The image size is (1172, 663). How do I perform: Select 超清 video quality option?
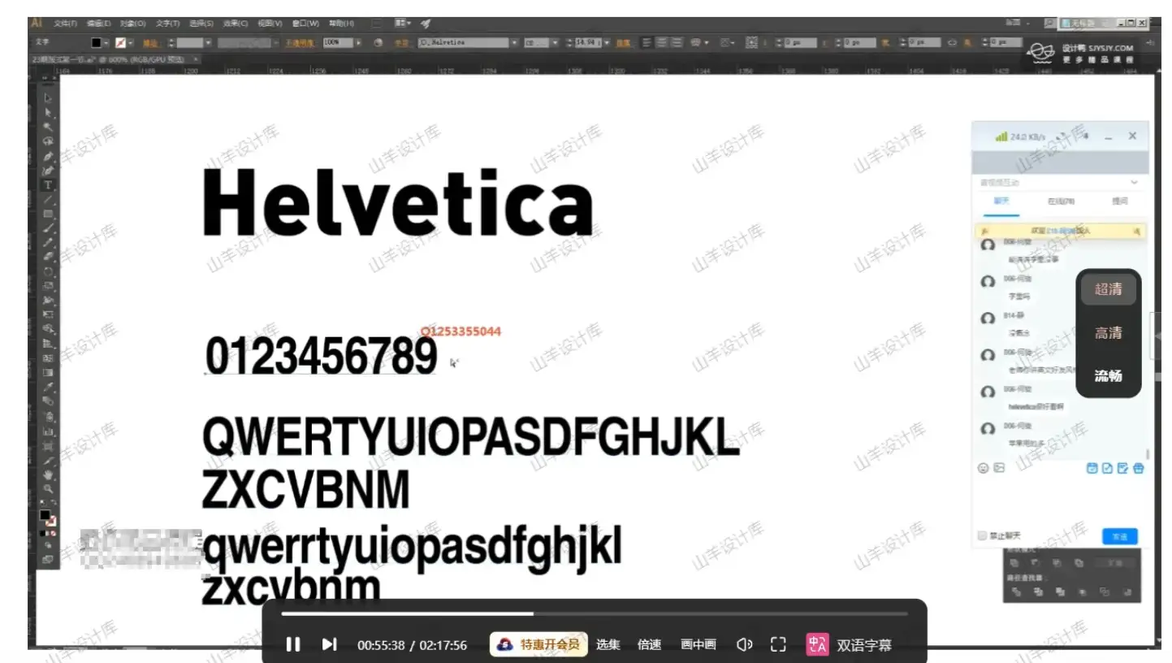(1108, 289)
